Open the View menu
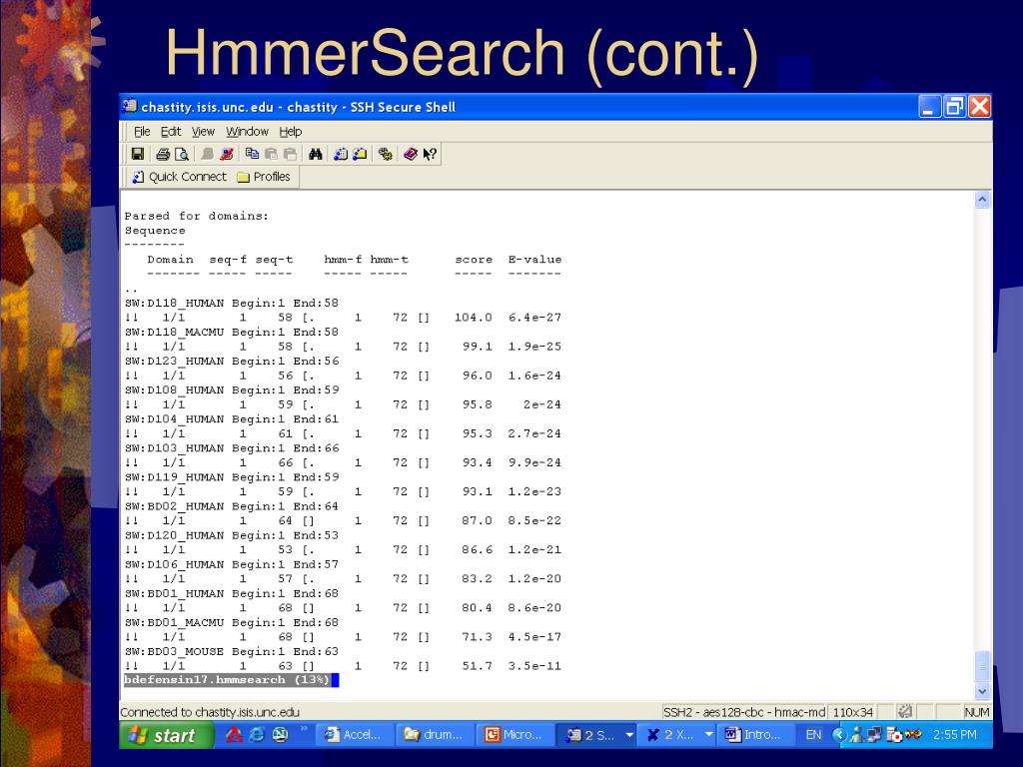This screenshot has height=767, width=1023. pyautogui.click(x=203, y=132)
